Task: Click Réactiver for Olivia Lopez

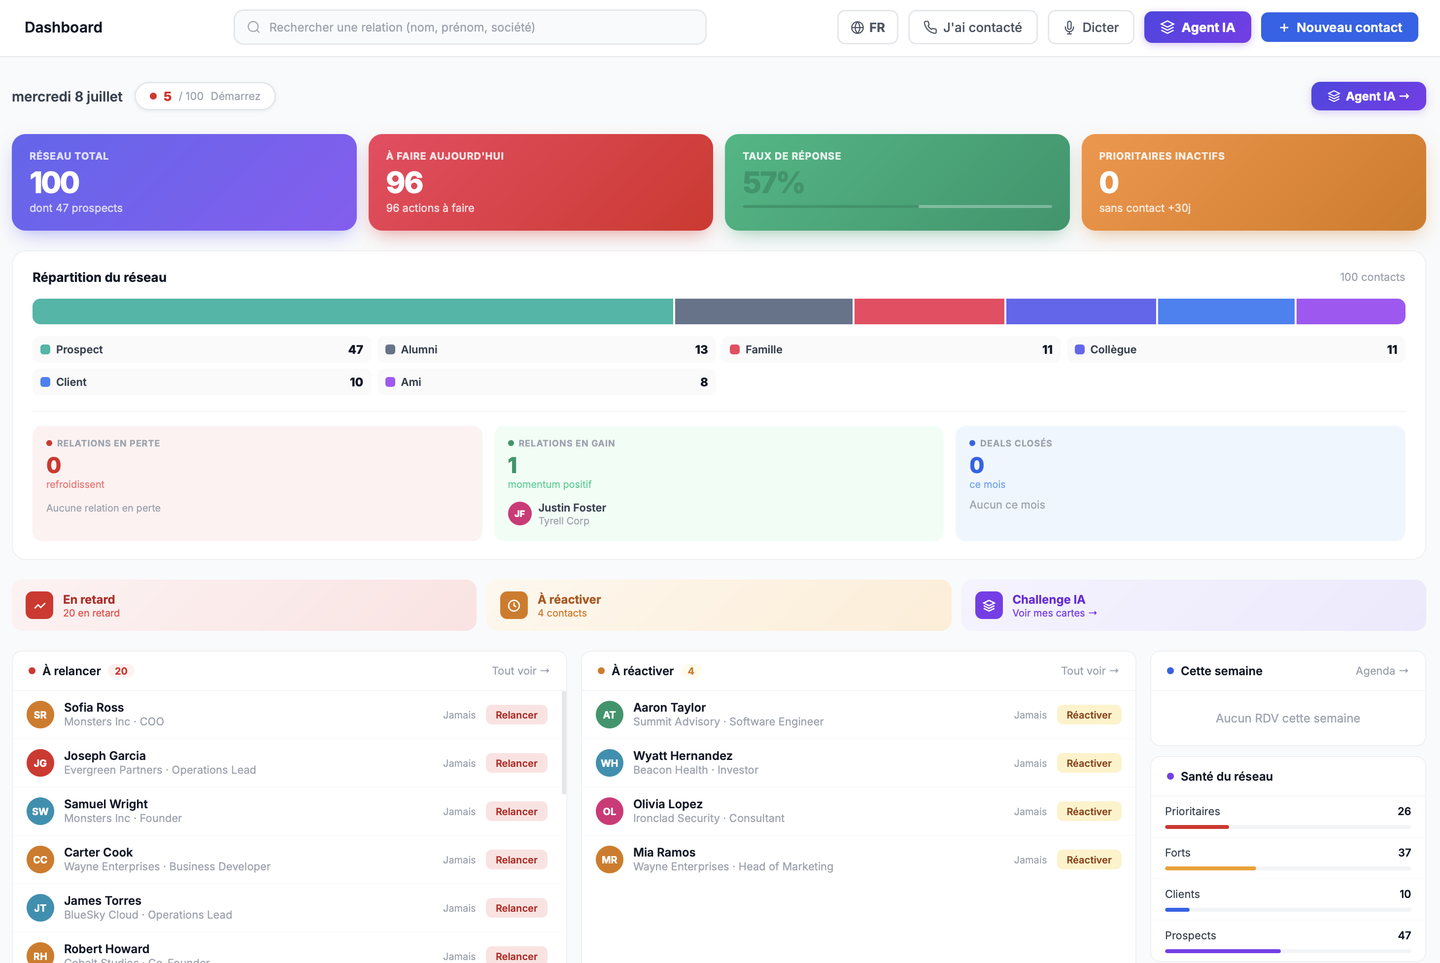Action: pyautogui.click(x=1089, y=811)
